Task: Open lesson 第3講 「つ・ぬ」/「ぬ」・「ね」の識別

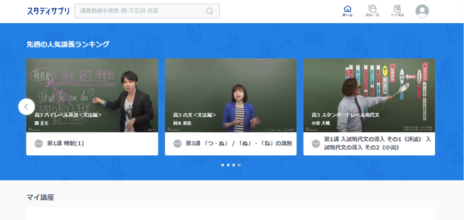Action: click(x=239, y=143)
